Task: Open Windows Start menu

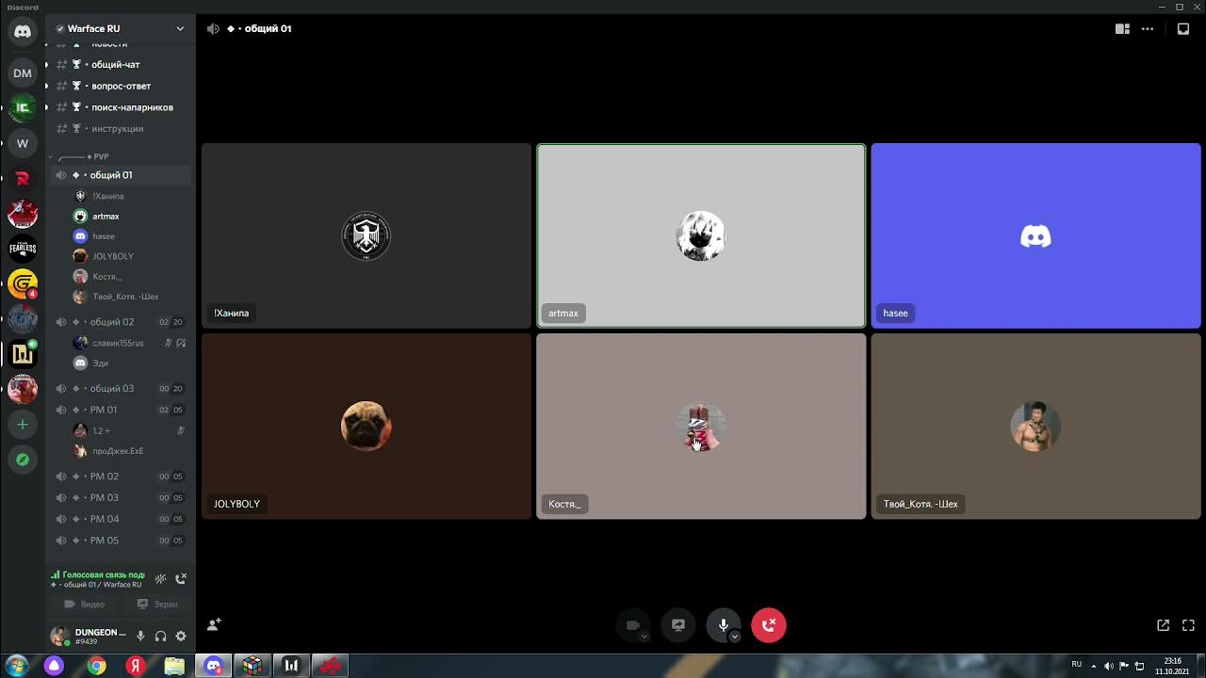Action: point(16,666)
